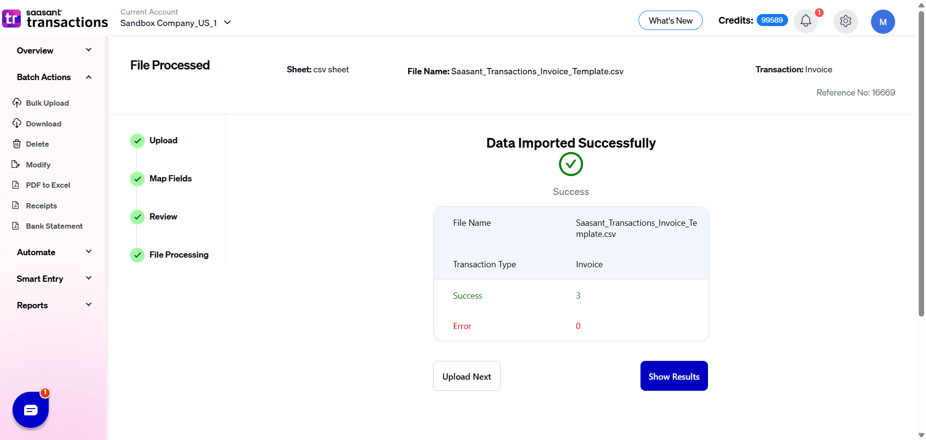
Task: Click the Download cloud icon in sidebar
Action: [17, 124]
